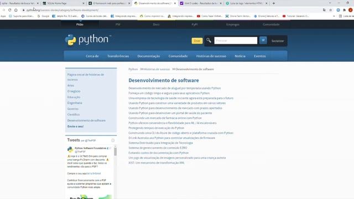Click the magnifying glass search icon
The height and width of the screenshot is (199, 354).
[x=209, y=40]
